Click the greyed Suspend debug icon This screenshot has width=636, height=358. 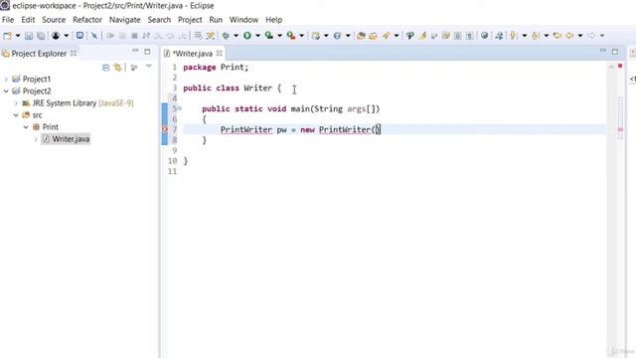point(122,36)
